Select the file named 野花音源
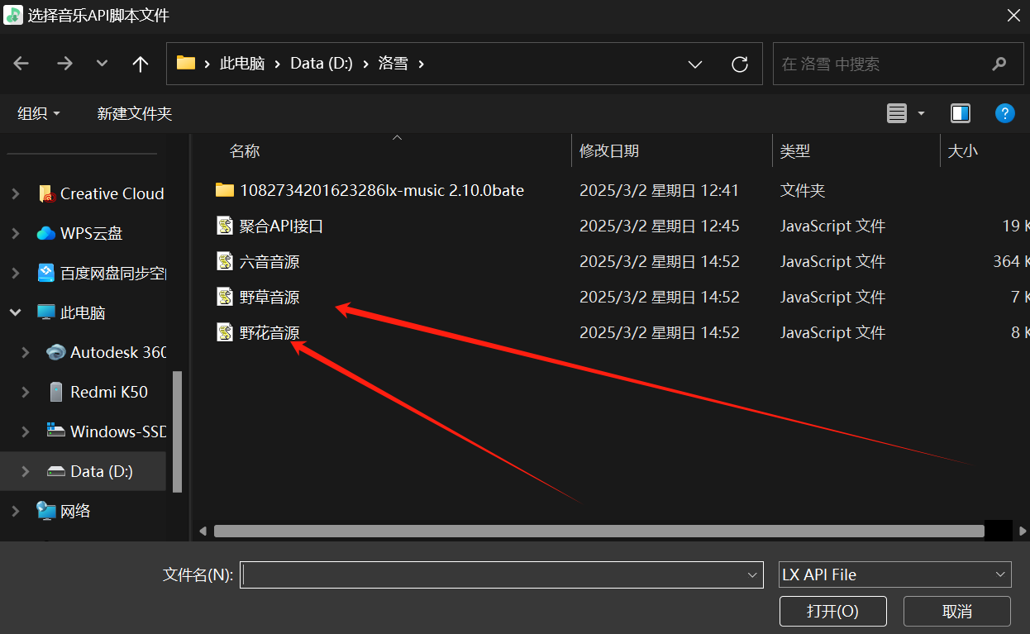The image size is (1030, 634). (x=269, y=332)
